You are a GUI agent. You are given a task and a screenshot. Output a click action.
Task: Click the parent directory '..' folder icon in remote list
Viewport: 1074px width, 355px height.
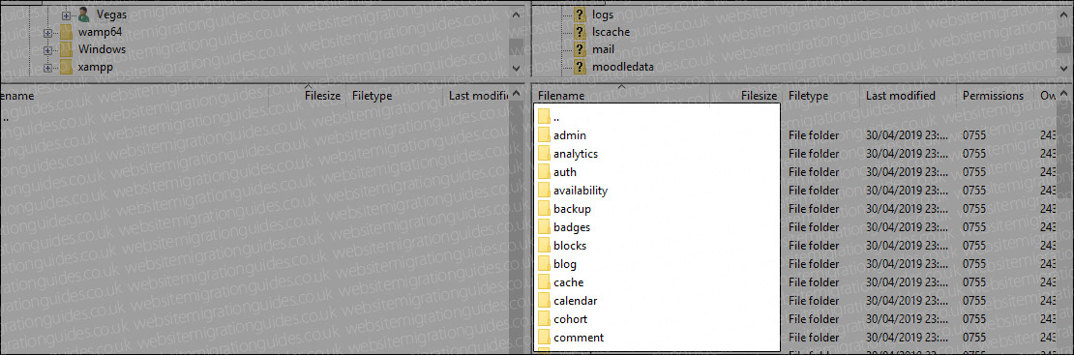(x=544, y=117)
